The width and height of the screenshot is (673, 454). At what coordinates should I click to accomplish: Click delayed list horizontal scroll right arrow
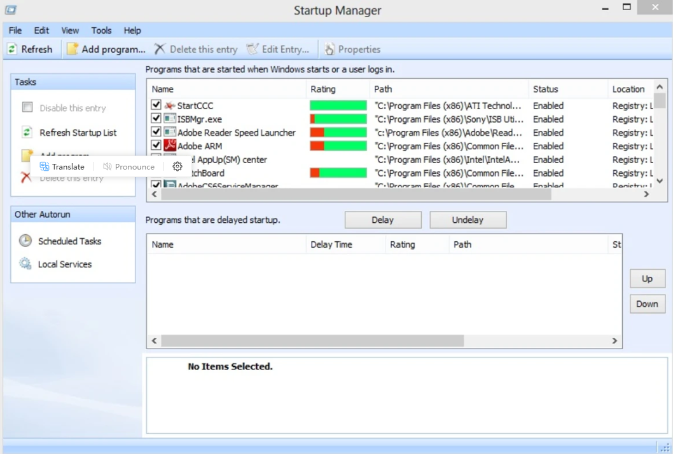(x=614, y=341)
